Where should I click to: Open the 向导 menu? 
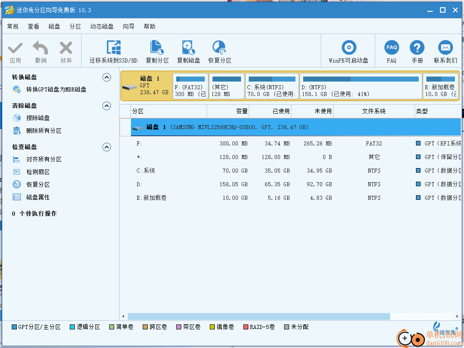(x=128, y=26)
